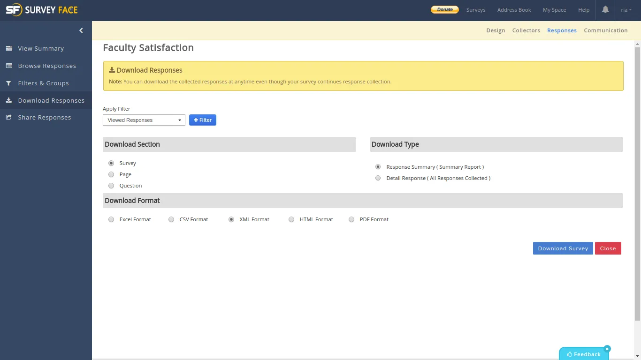Collapse sidebar with the left chevron
The height and width of the screenshot is (360, 641).
(81, 30)
